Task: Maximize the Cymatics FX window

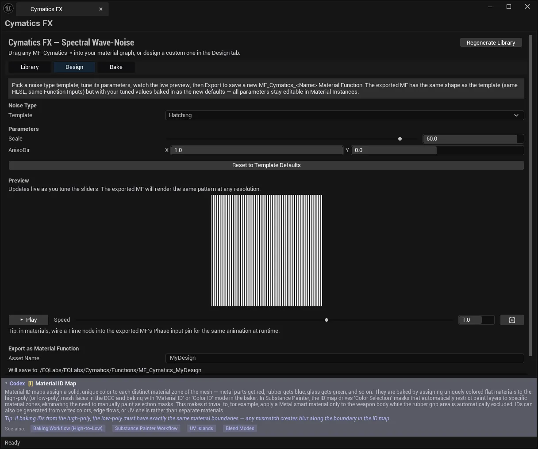Action: coord(509,7)
